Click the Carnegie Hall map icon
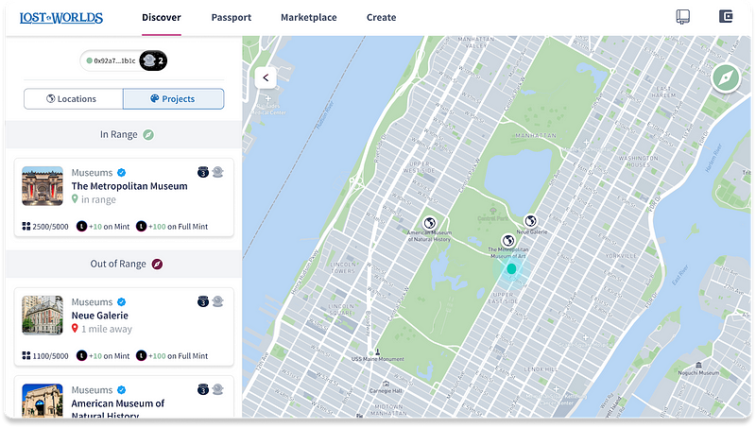Image resolution: width=756 pixels, height=428 pixels. [386, 385]
